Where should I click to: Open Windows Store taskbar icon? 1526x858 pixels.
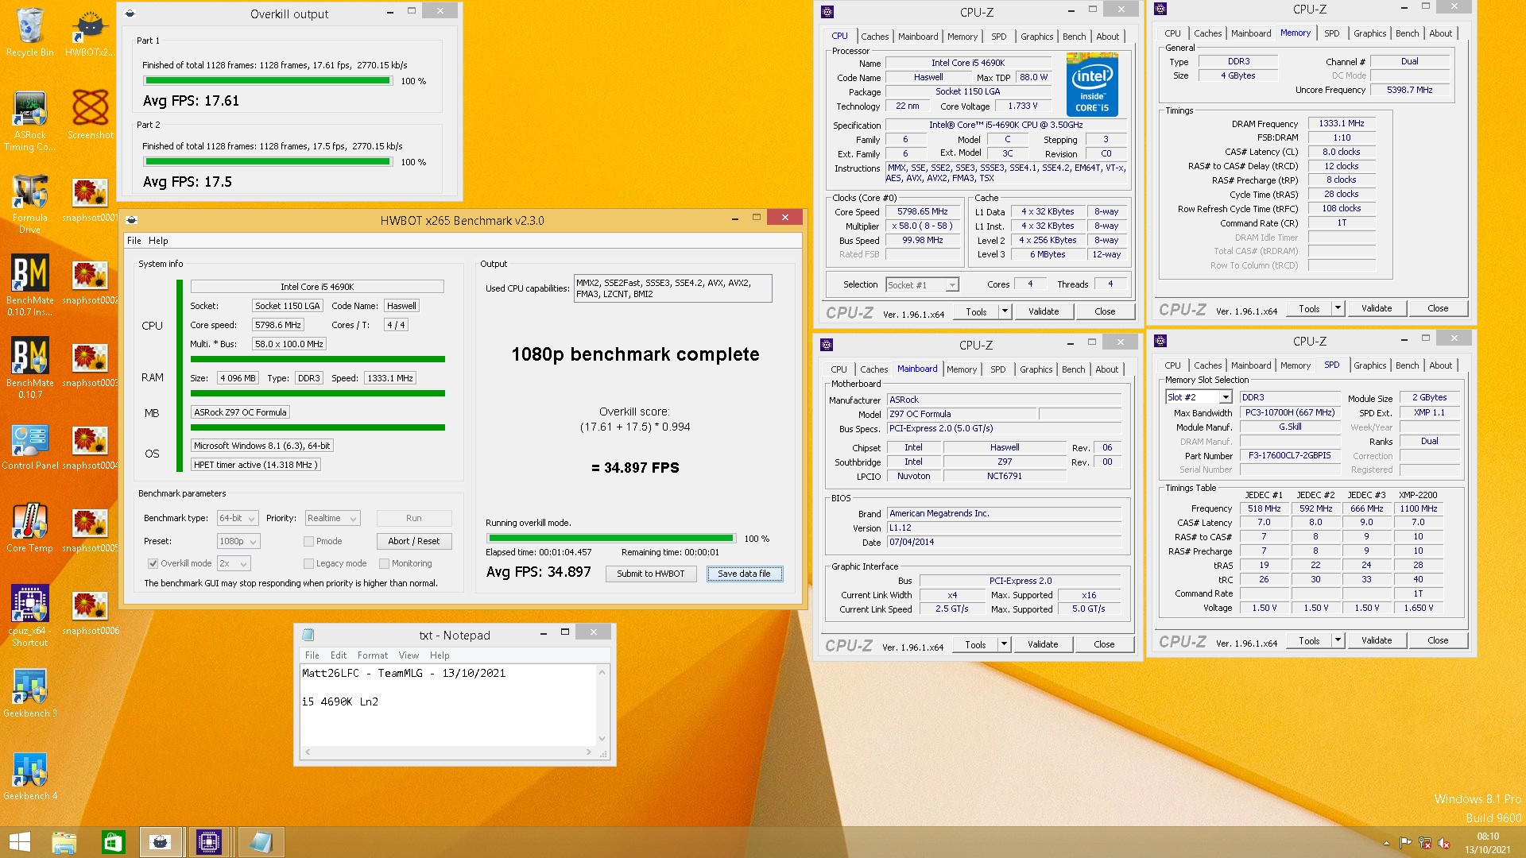pos(113,842)
